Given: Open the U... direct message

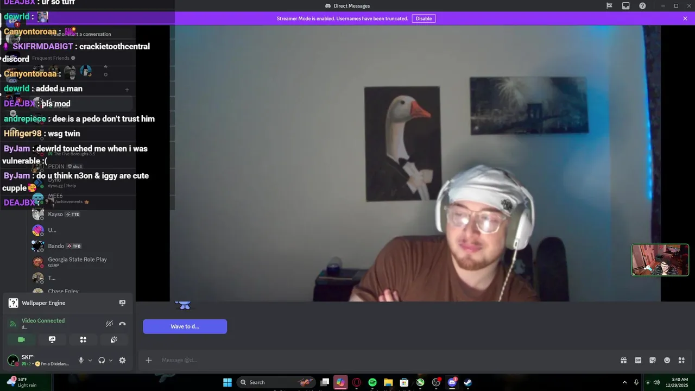Looking at the screenshot, I should (81, 230).
